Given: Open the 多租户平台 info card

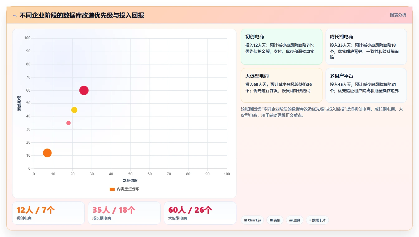Looking at the screenshot, I should (366, 85).
